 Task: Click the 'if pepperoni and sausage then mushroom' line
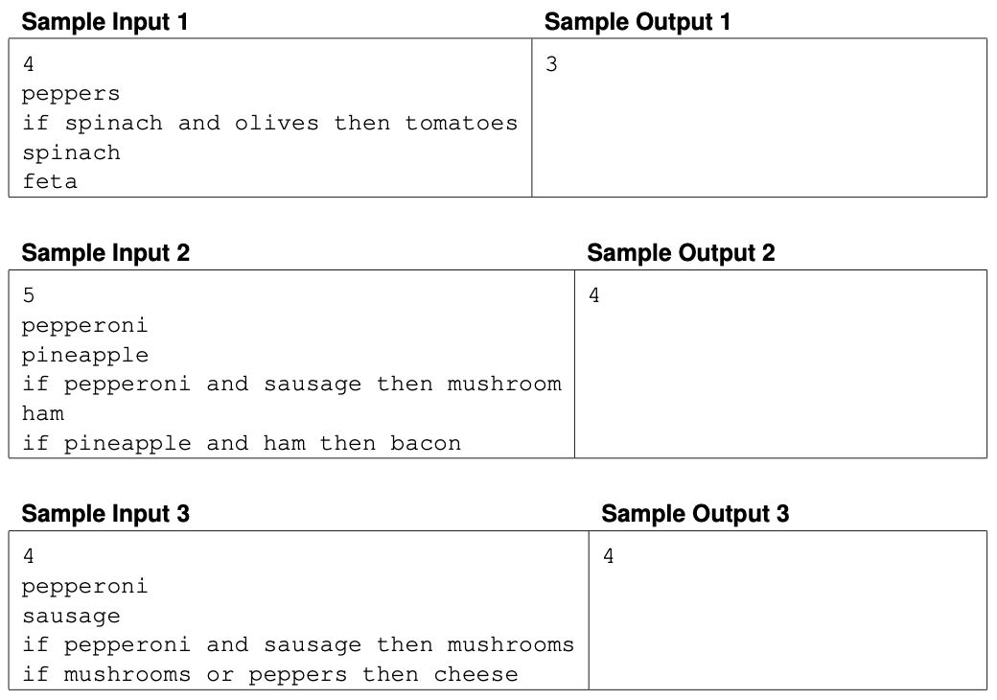291,384
